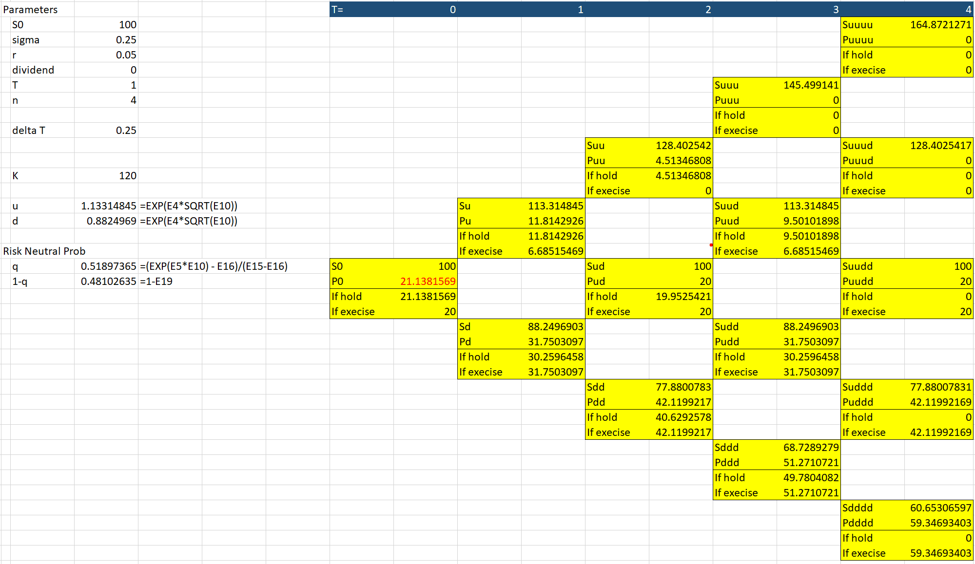
Task: Click the Sud If hold value 19.9525421
Action: pos(681,297)
